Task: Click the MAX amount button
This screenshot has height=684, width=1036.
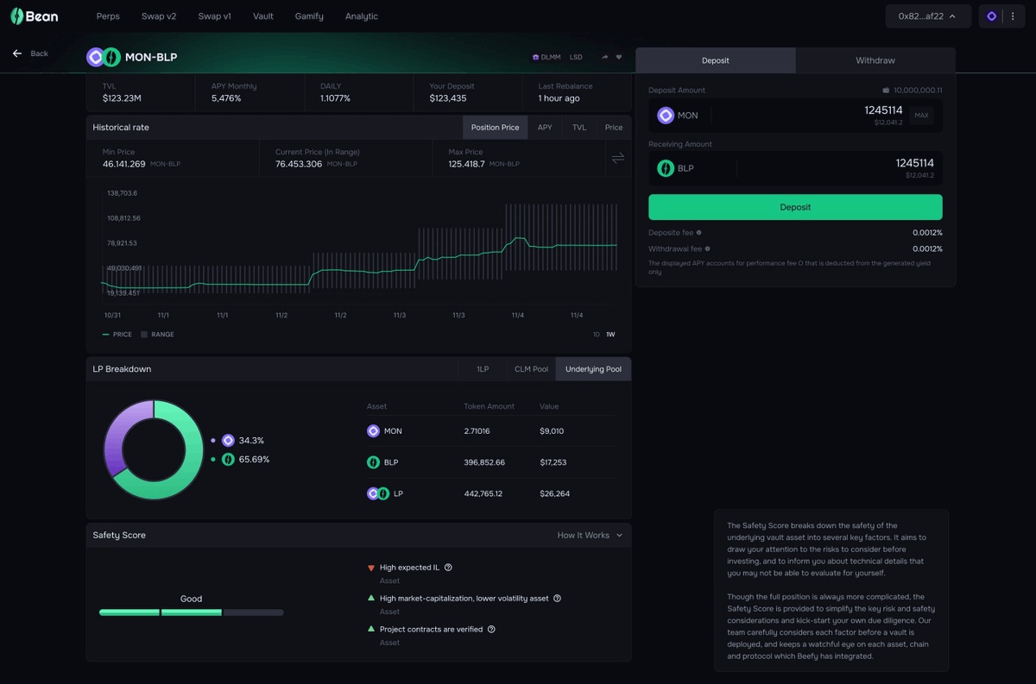Action: tap(922, 116)
